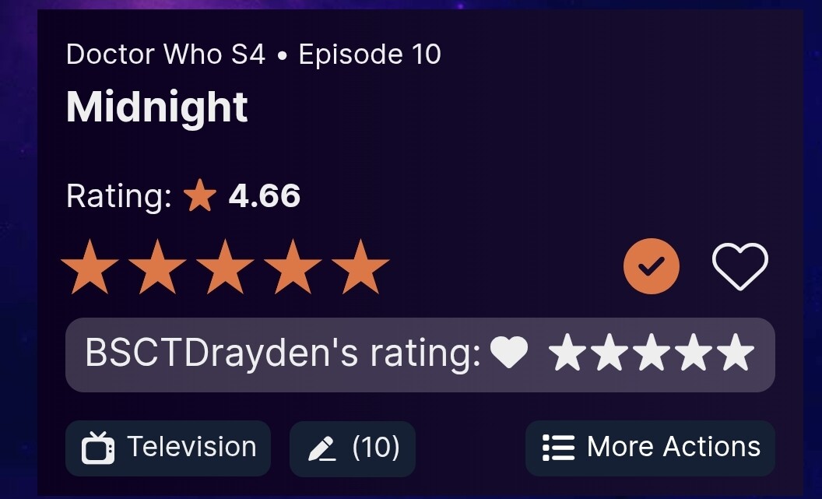This screenshot has height=499, width=822.
Task: Expand the More Actions menu
Action: coord(651,448)
